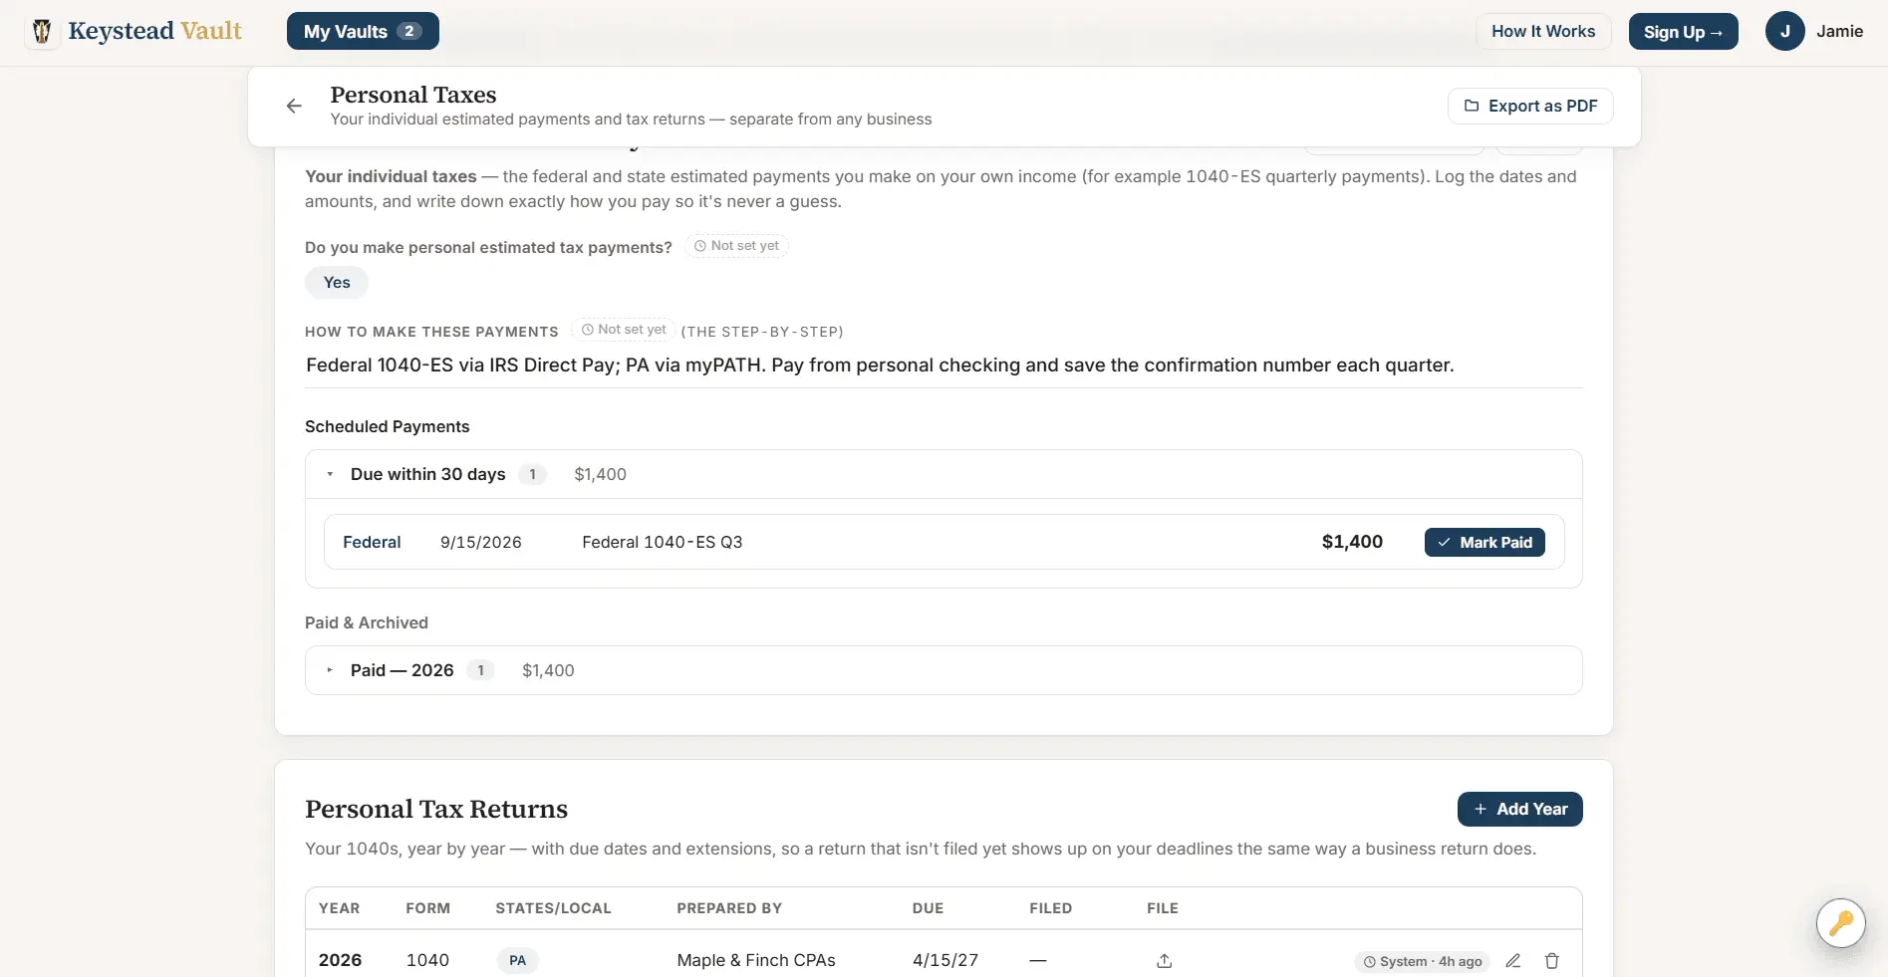This screenshot has width=1888, height=977.
Task: Go back with the left arrow icon
Action: point(294,107)
